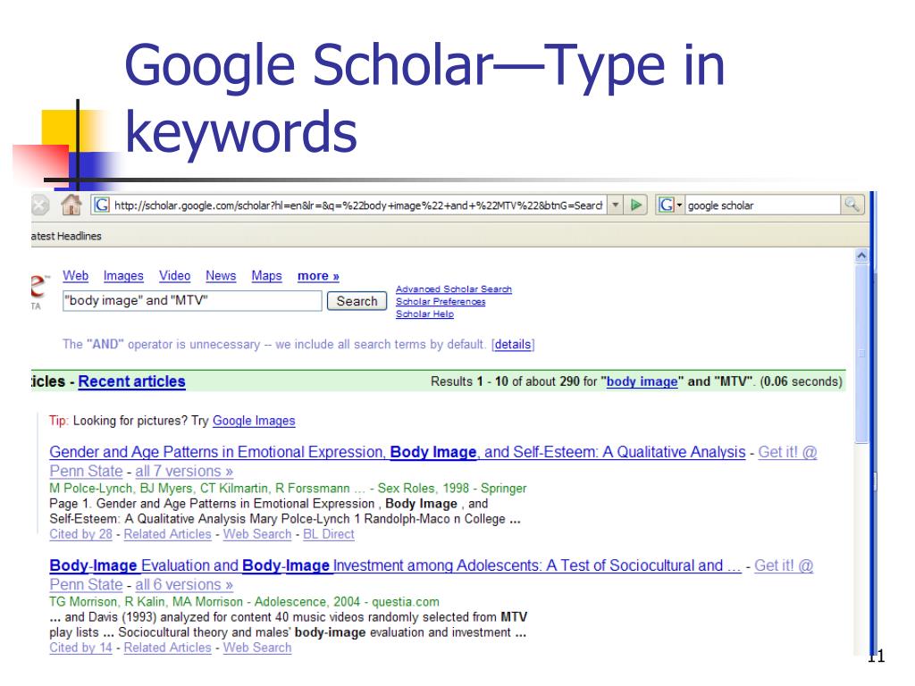Switch to the News tab
Viewport: 915px width, 686px height.
point(221,276)
